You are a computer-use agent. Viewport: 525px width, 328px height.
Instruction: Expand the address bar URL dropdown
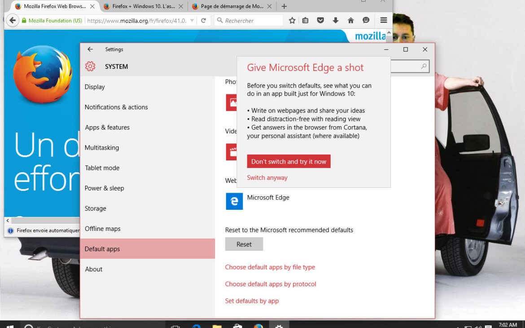(x=193, y=20)
